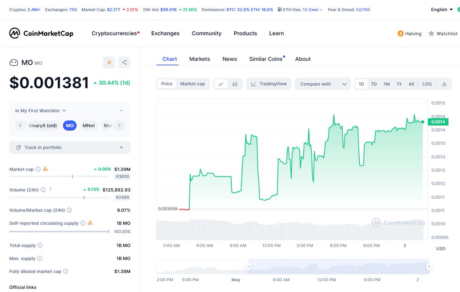Viewport: 460px width, 292px height.
Task: Switch to the Chart tab
Action: click(x=170, y=59)
